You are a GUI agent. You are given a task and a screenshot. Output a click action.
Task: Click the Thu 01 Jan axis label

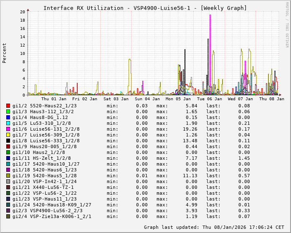point(53,99)
